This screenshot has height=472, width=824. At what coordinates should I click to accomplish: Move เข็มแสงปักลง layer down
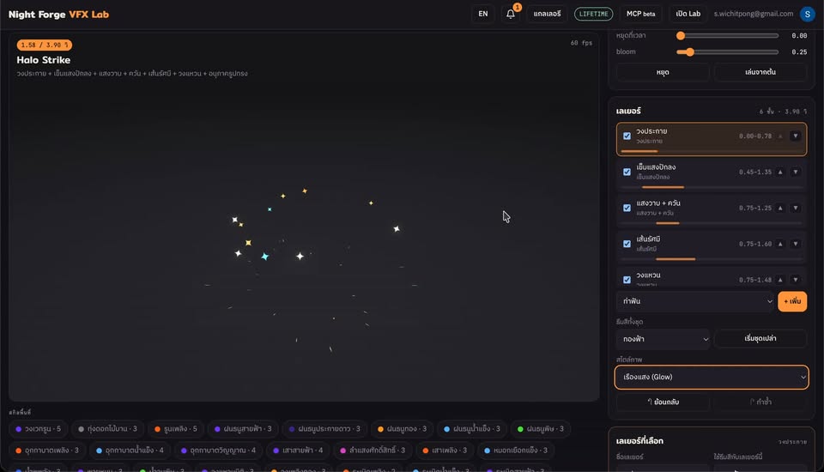(x=795, y=172)
